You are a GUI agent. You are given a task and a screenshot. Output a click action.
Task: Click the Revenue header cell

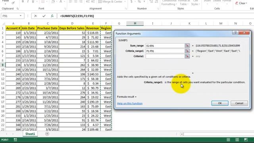pyautogui.click(x=92, y=28)
